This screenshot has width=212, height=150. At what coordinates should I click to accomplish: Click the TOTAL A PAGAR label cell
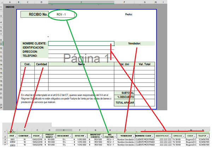(124, 102)
